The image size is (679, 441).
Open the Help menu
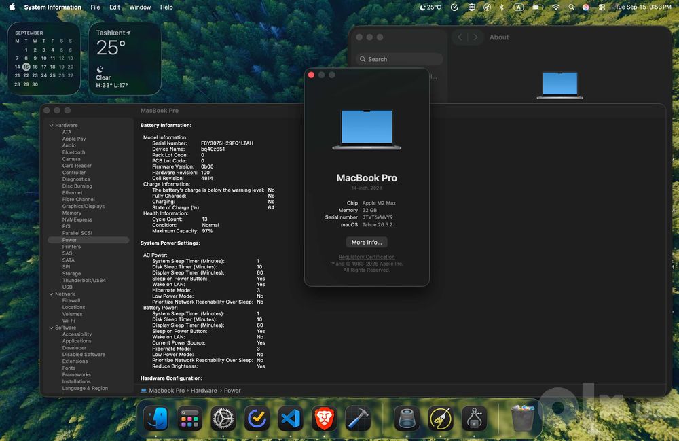(166, 7)
